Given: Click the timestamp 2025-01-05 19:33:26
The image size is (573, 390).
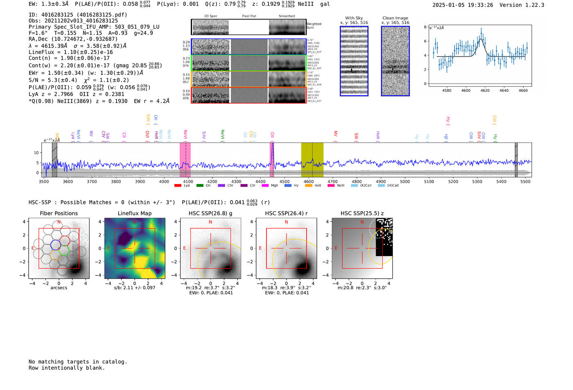Looking at the screenshot, I should [463, 5].
